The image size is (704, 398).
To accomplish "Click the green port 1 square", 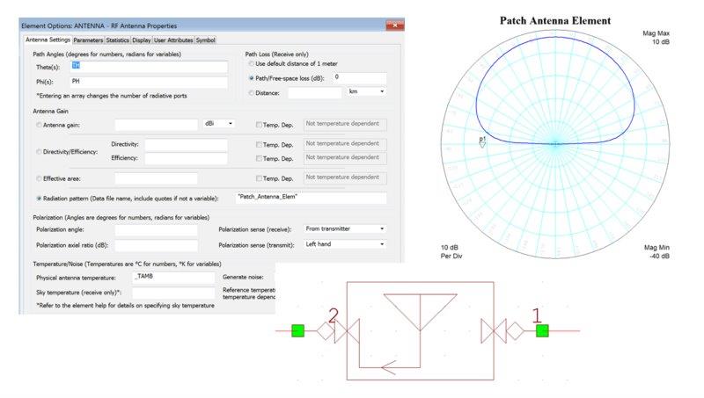I will [544, 331].
